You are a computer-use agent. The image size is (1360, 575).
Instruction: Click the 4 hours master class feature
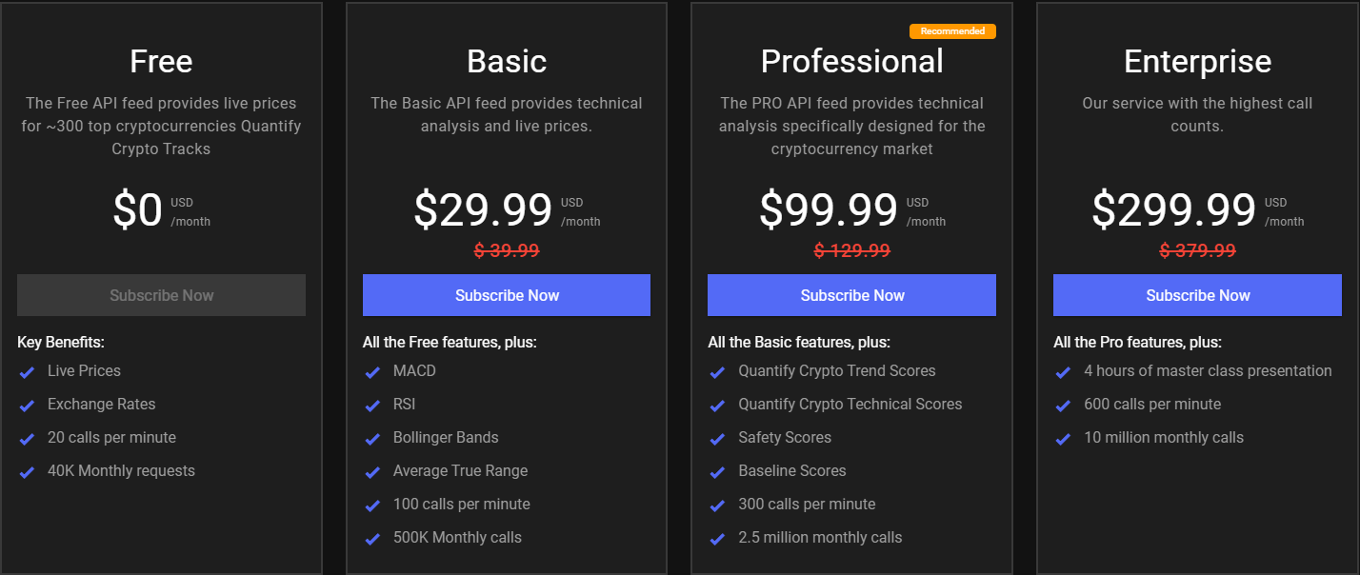1208,371
